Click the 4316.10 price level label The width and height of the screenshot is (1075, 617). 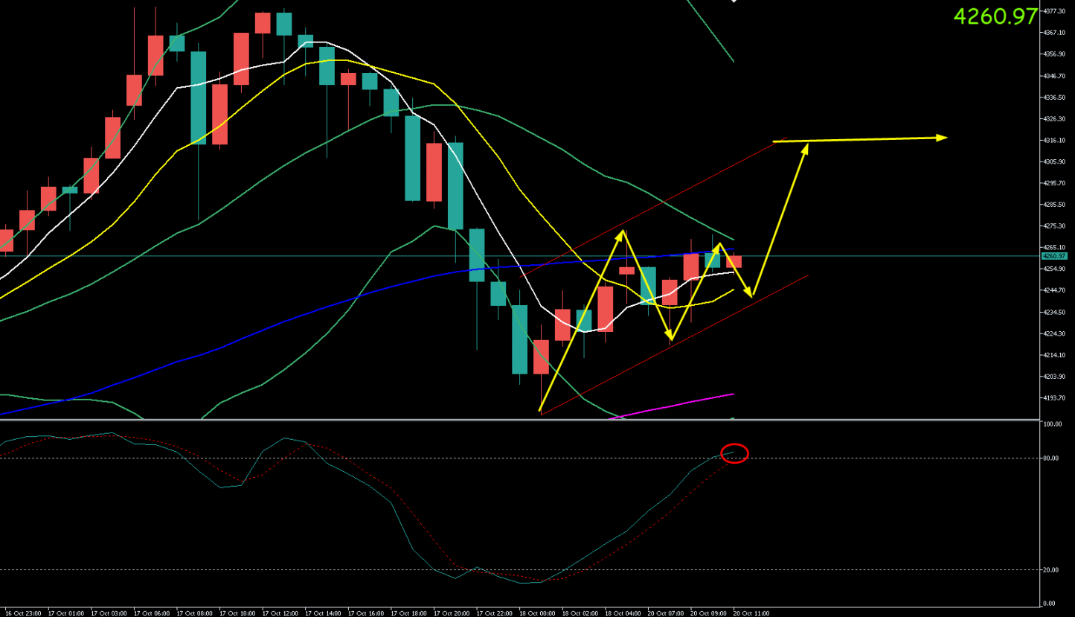click(1054, 140)
